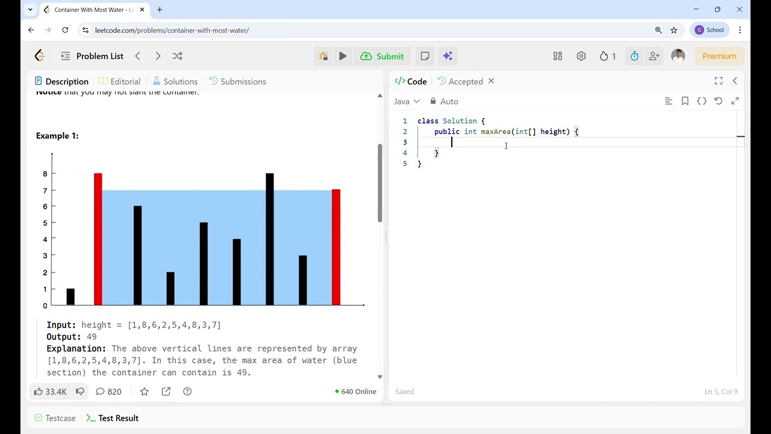Image resolution: width=771 pixels, height=434 pixels.
Task: Switch to the Submissions tab
Action: coord(237,81)
